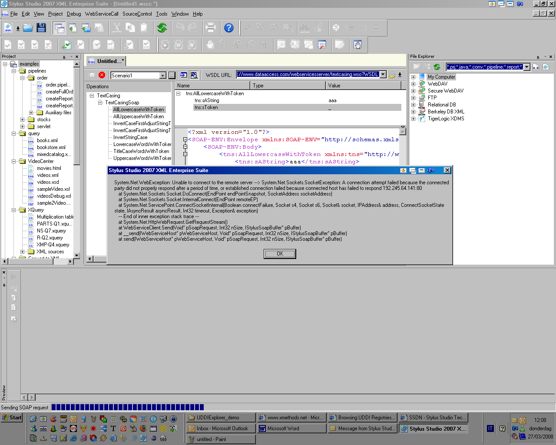Select the AllUppercaseWithToken operation

(139, 116)
